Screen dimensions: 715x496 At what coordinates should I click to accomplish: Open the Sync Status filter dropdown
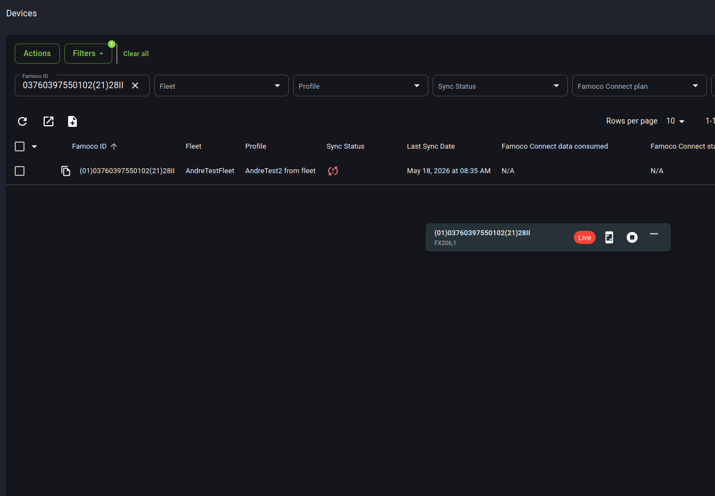pyautogui.click(x=500, y=85)
